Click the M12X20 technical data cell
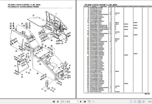The width and height of the screenshot is (152, 104). point(117,13)
